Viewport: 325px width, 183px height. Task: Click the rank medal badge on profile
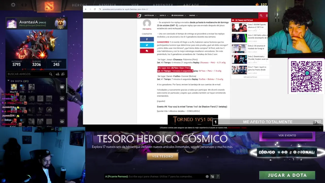60,24
